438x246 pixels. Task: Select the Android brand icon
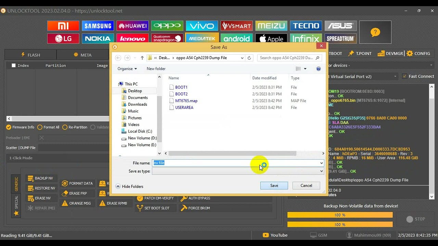[x=237, y=38]
